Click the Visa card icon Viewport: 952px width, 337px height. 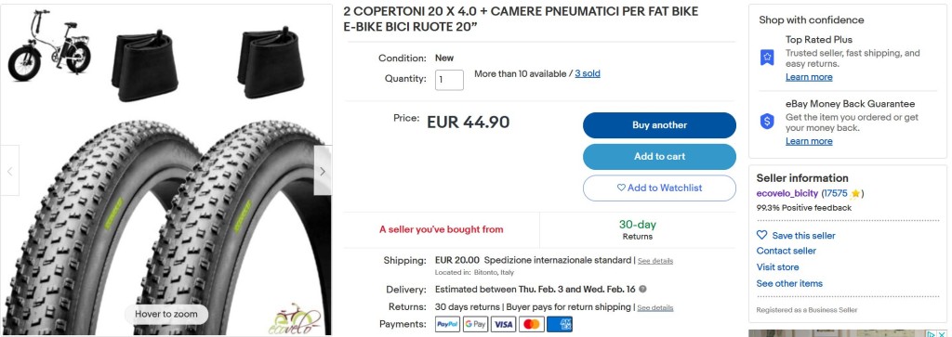[503, 324]
